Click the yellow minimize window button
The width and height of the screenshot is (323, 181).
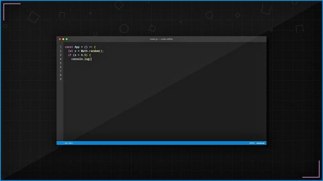(x=63, y=39)
